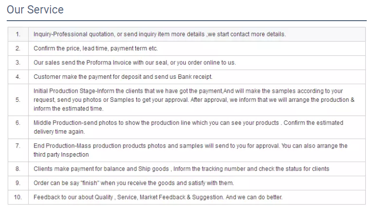
Task: Select the row number 6 cell
Action: (x=18, y=123)
